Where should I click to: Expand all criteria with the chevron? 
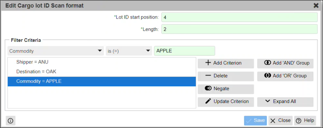pyautogui.click(x=267, y=101)
